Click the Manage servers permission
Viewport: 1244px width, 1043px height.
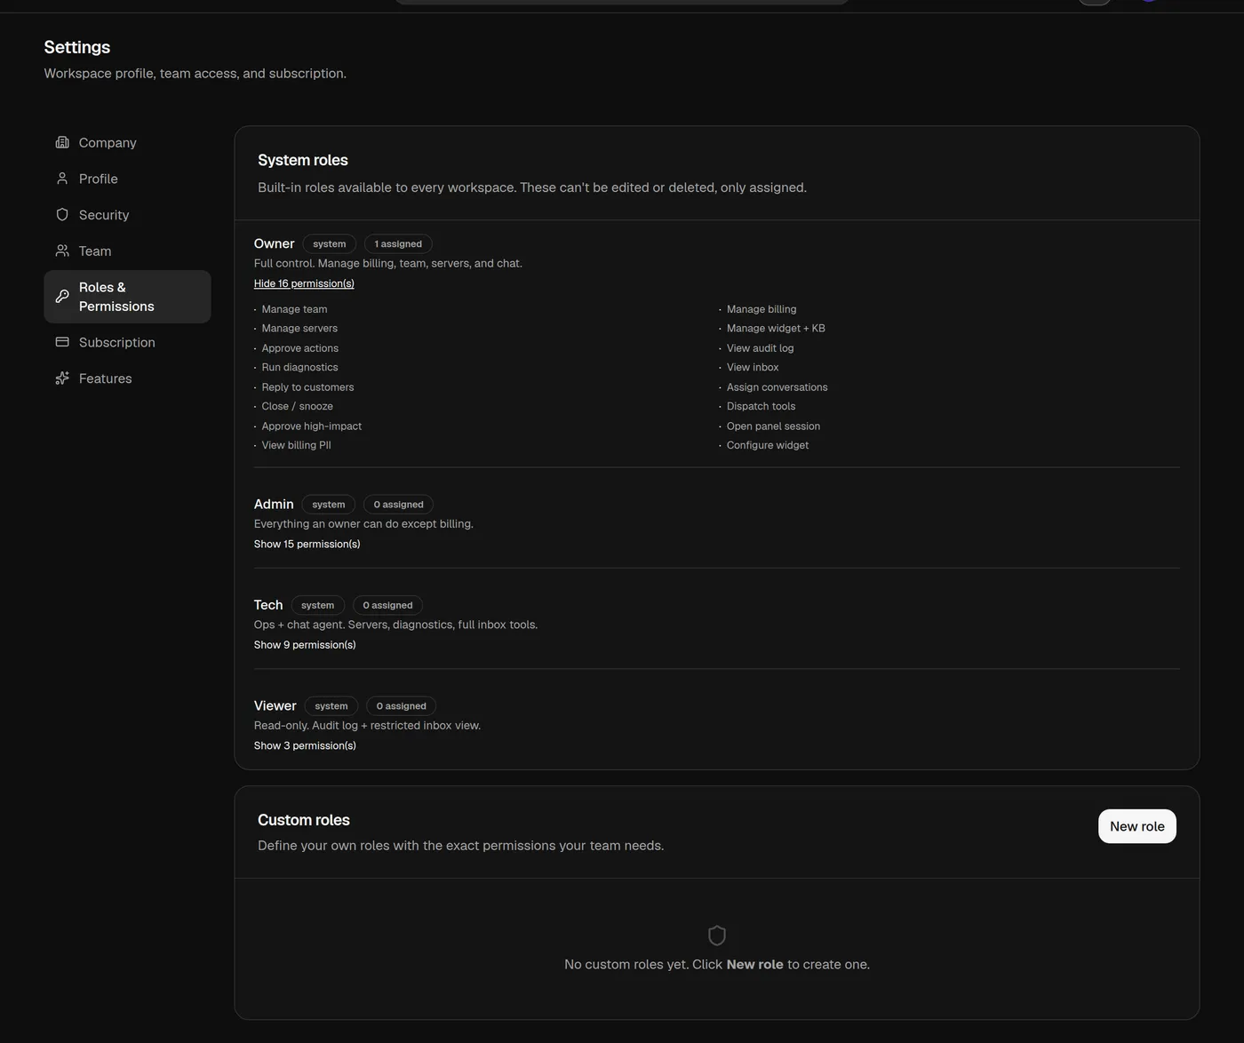point(299,329)
